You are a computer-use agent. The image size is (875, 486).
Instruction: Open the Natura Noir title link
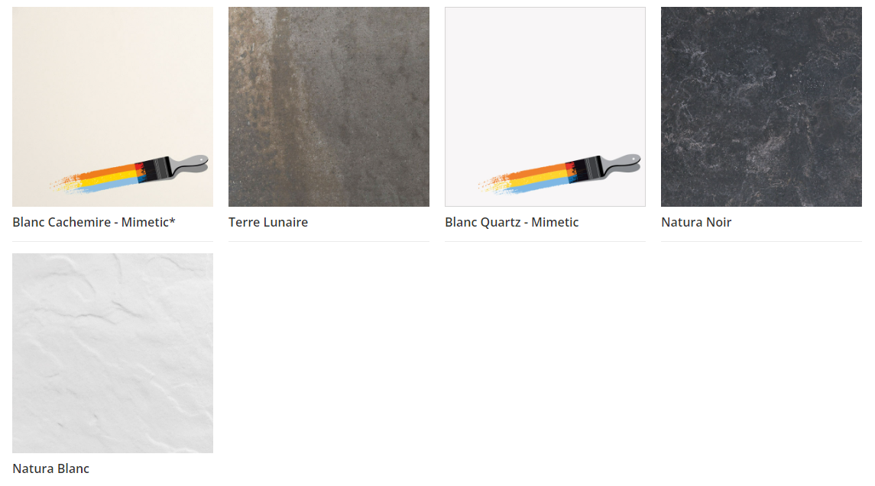pos(696,222)
